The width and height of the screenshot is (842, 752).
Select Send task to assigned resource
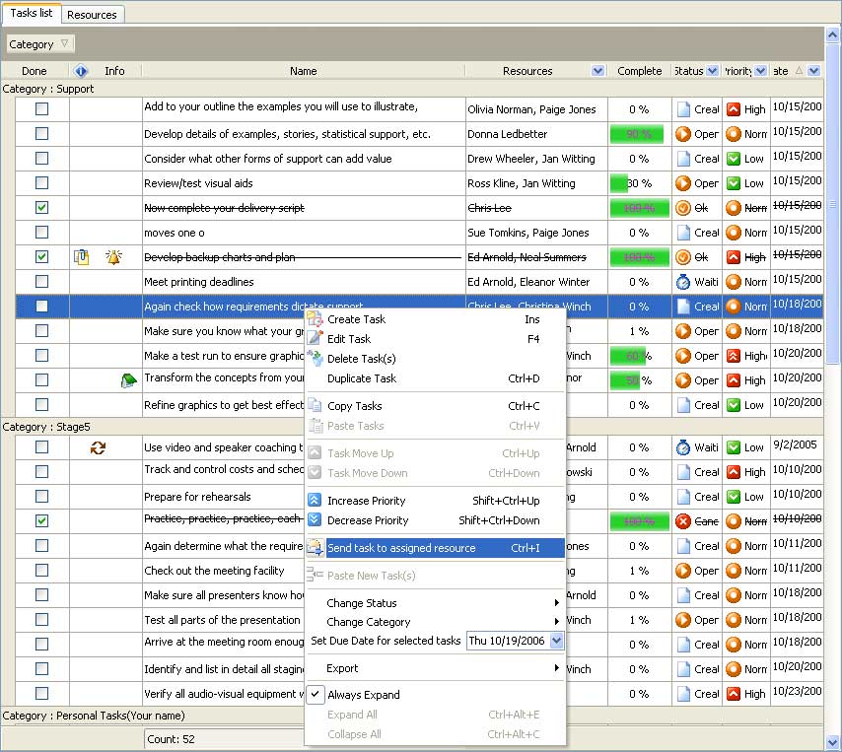pyautogui.click(x=401, y=548)
